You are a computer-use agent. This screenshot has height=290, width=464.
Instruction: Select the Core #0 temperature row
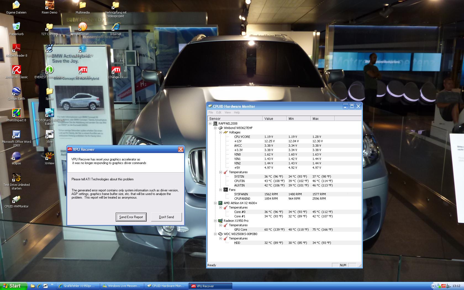point(284,212)
